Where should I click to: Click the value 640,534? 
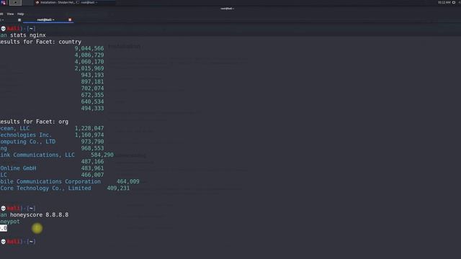click(92, 101)
